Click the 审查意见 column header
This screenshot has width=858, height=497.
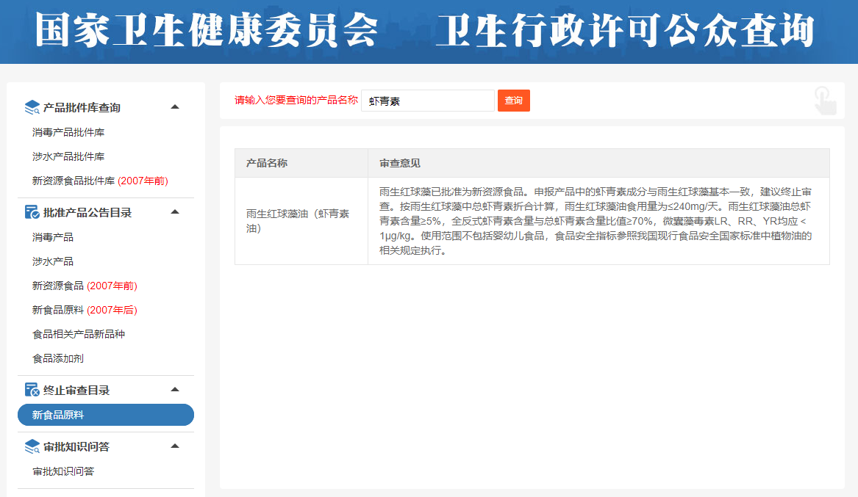[598, 163]
